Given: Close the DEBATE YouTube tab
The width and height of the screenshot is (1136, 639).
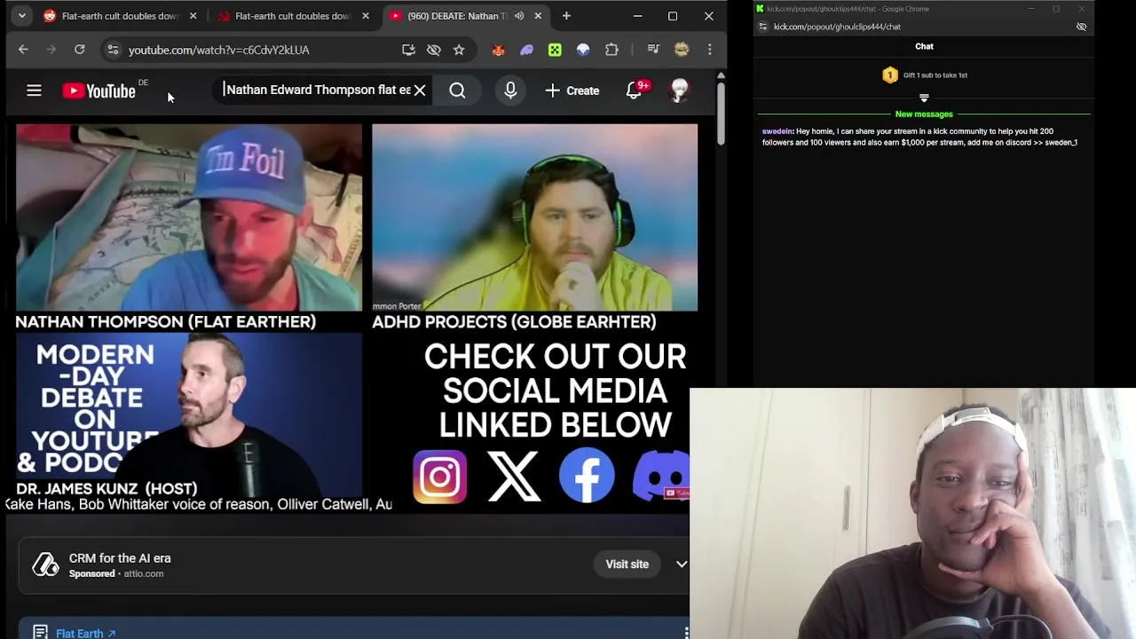Looking at the screenshot, I should 538,16.
